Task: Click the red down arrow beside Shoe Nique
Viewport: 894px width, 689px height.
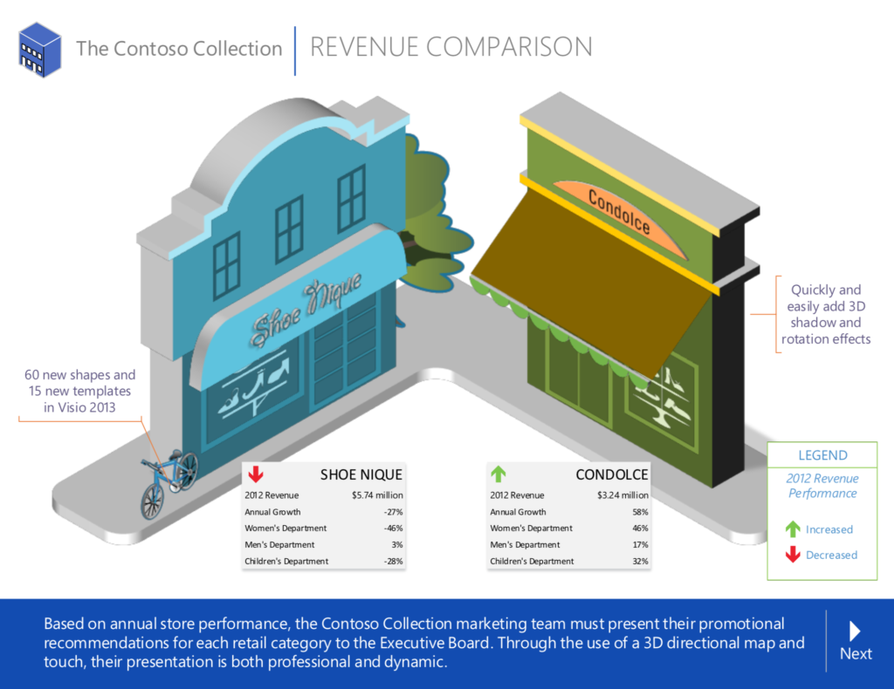Action: point(256,474)
